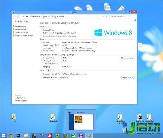This screenshot has height=138, width=163.
Task: Click the Search Control Panel field
Action: 121,17
